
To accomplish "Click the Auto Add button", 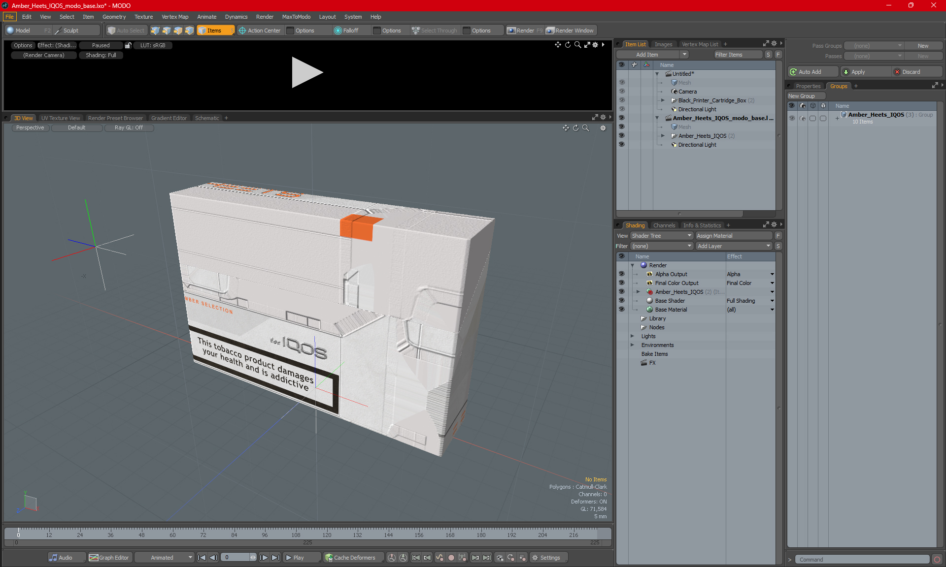I will (x=812, y=72).
